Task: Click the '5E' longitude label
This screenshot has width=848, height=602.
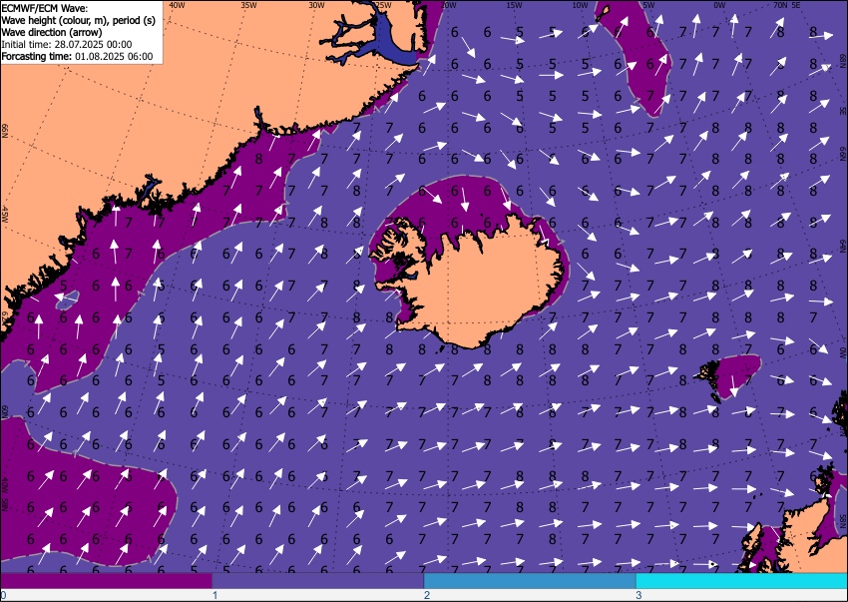Action: point(795,5)
